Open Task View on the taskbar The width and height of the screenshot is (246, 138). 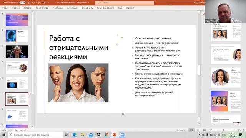click(66, 135)
